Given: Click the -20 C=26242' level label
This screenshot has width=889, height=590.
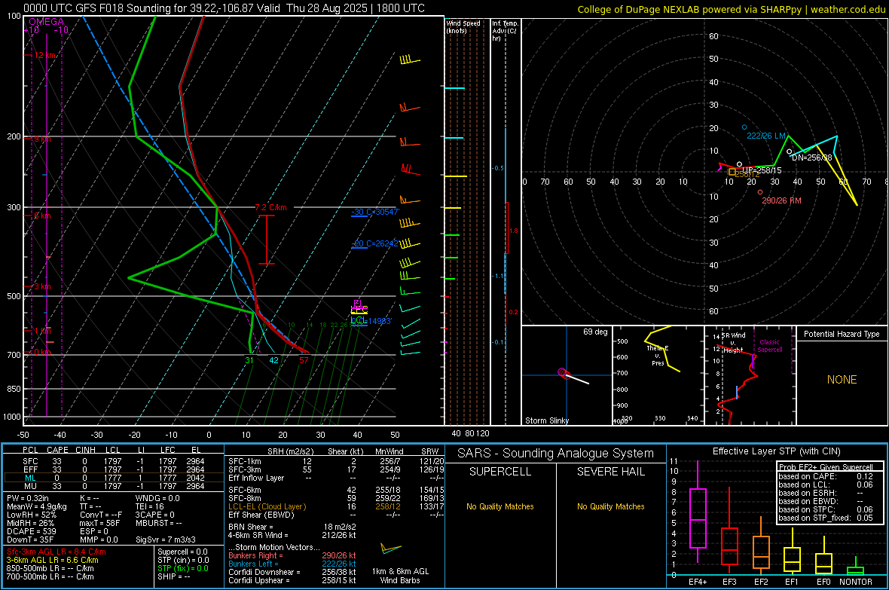Looking at the screenshot, I should click(375, 243).
